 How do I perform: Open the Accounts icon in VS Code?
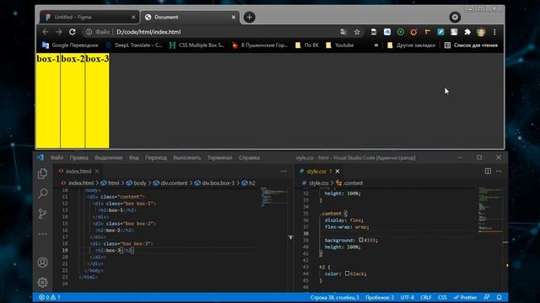click(x=42, y=263)
